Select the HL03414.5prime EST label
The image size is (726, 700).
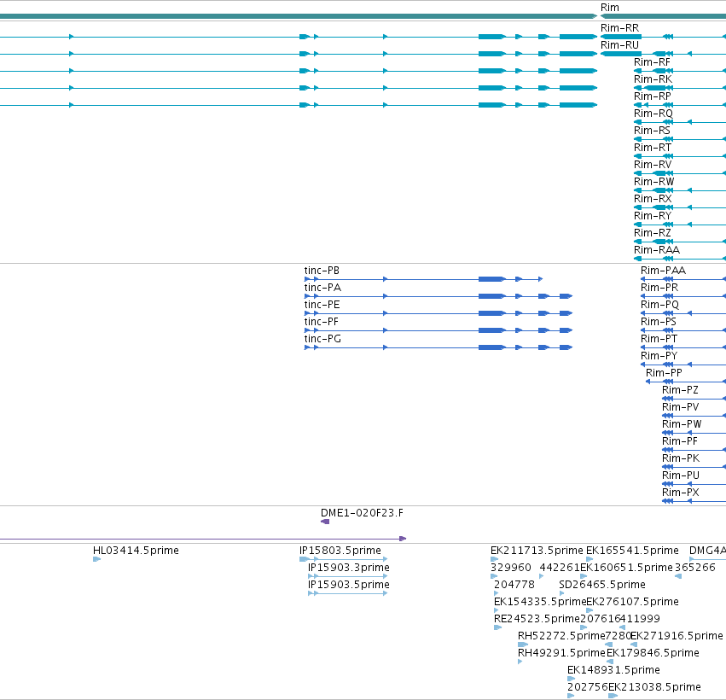point(136,551)
